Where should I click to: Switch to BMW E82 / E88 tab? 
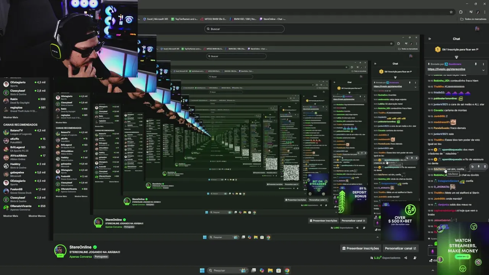pos(243,19)
